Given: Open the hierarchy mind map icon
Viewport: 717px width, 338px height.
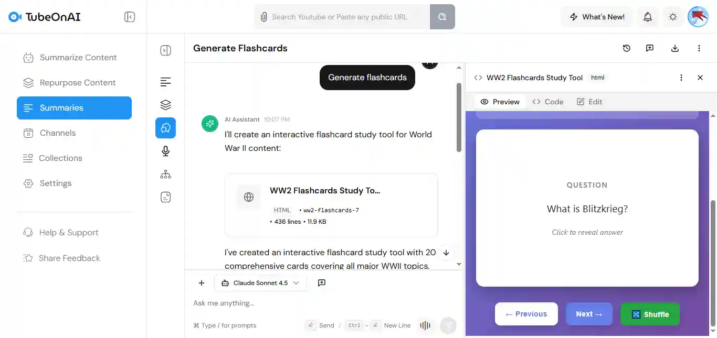Looking at the screenshot, I should coord(165,175).
